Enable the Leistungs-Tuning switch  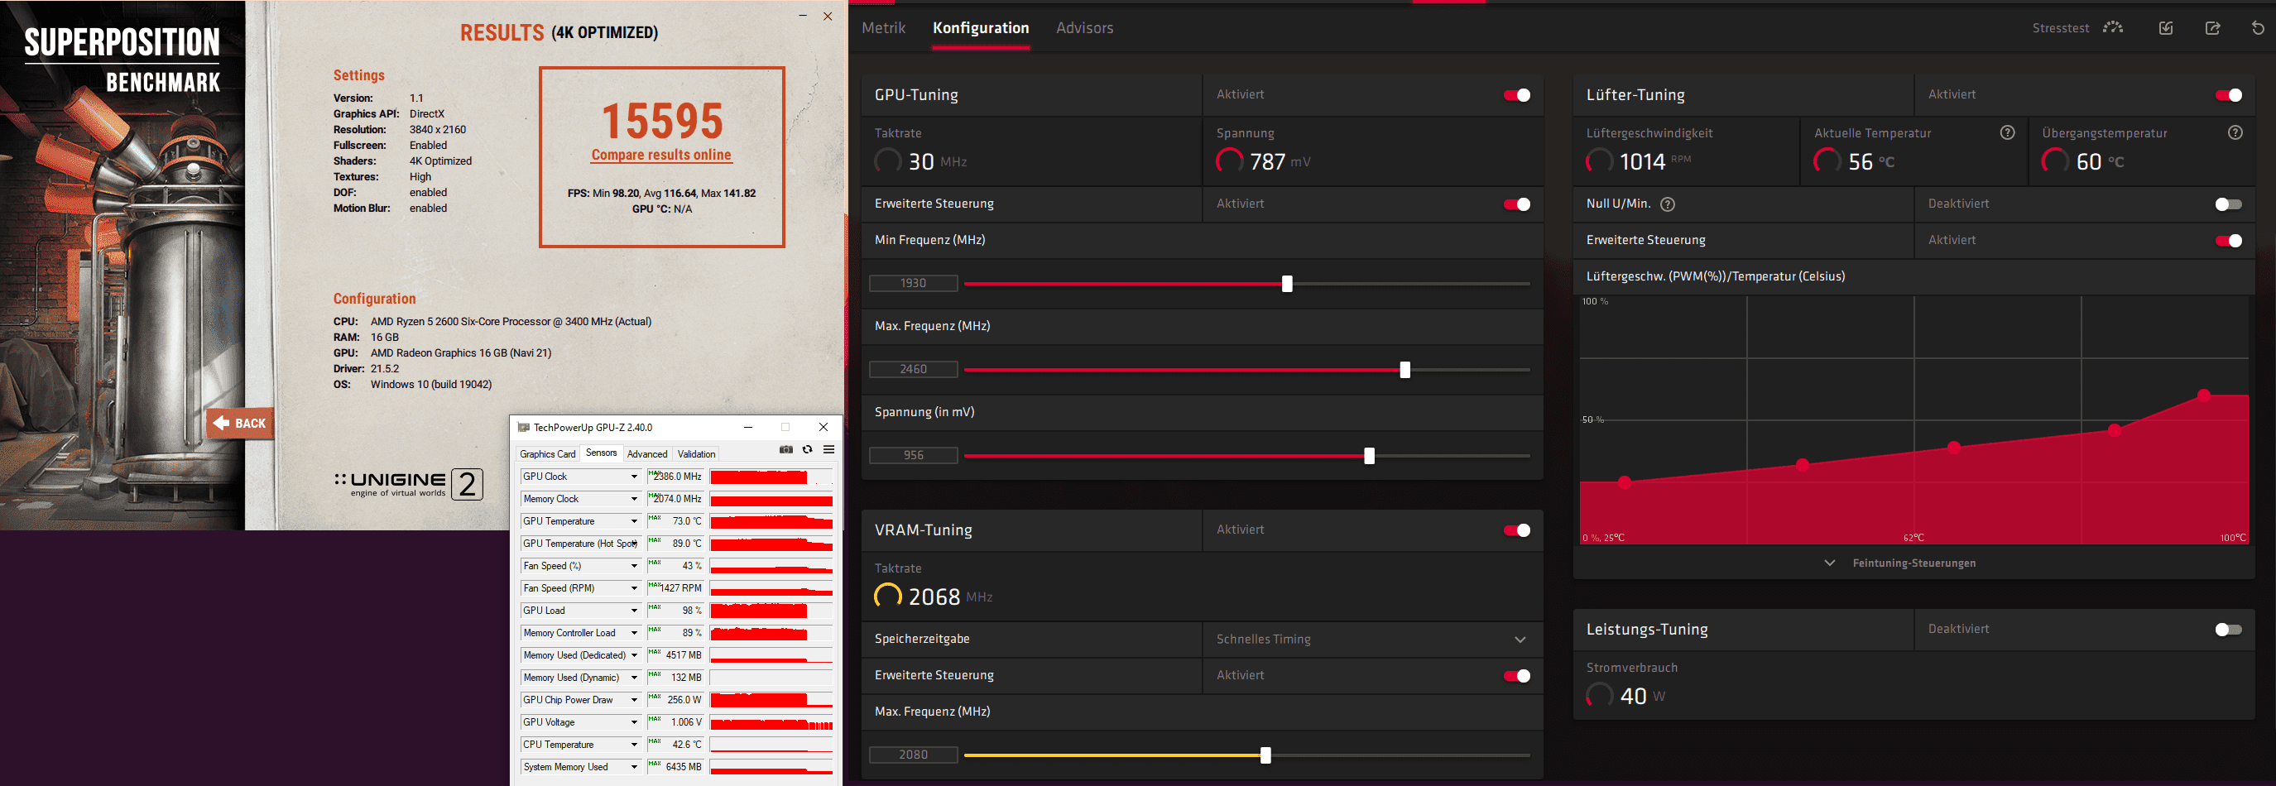click(x=2228, y=630)
